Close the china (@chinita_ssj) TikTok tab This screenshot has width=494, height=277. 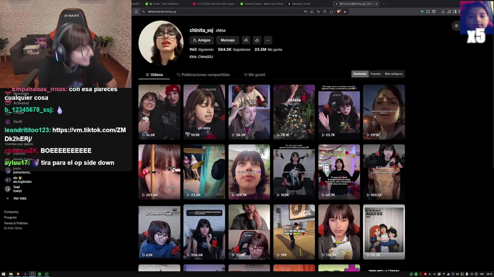pyautogui.click(x=376, y=4)
